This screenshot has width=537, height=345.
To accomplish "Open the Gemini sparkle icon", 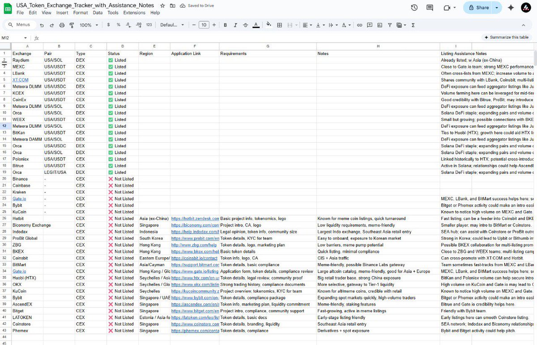I will pyautogui.click(x=511, y=8).
